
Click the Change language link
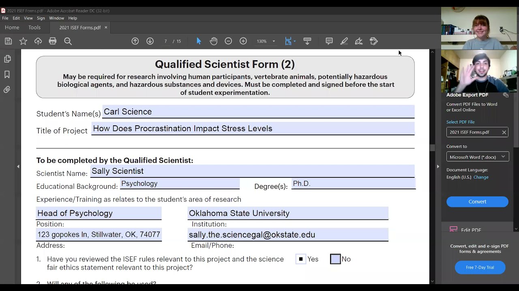(481, 177)
